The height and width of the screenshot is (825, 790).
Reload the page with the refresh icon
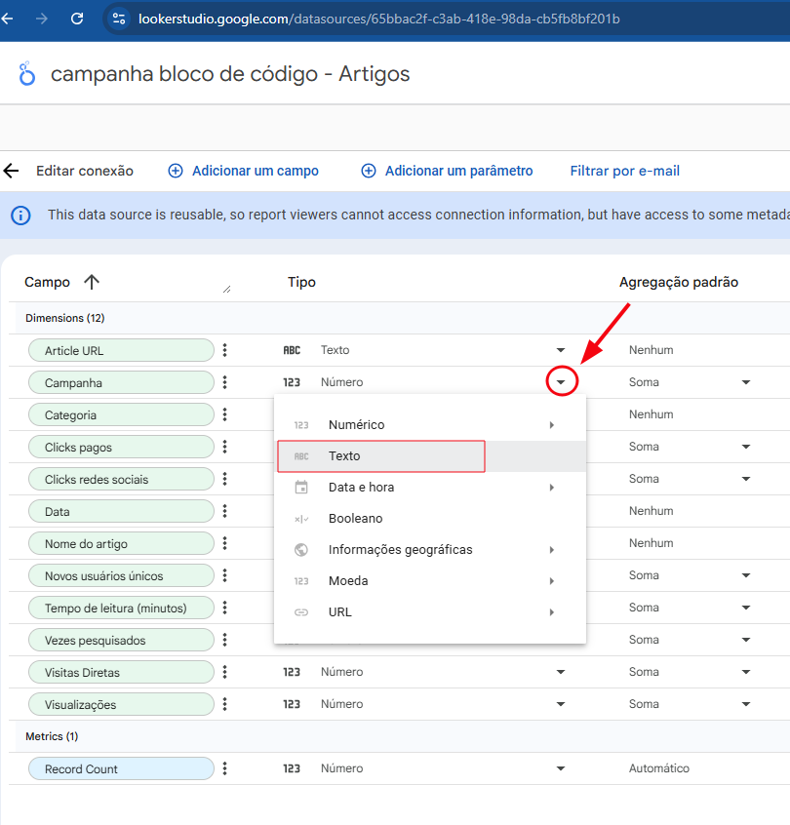click(77, 18)
